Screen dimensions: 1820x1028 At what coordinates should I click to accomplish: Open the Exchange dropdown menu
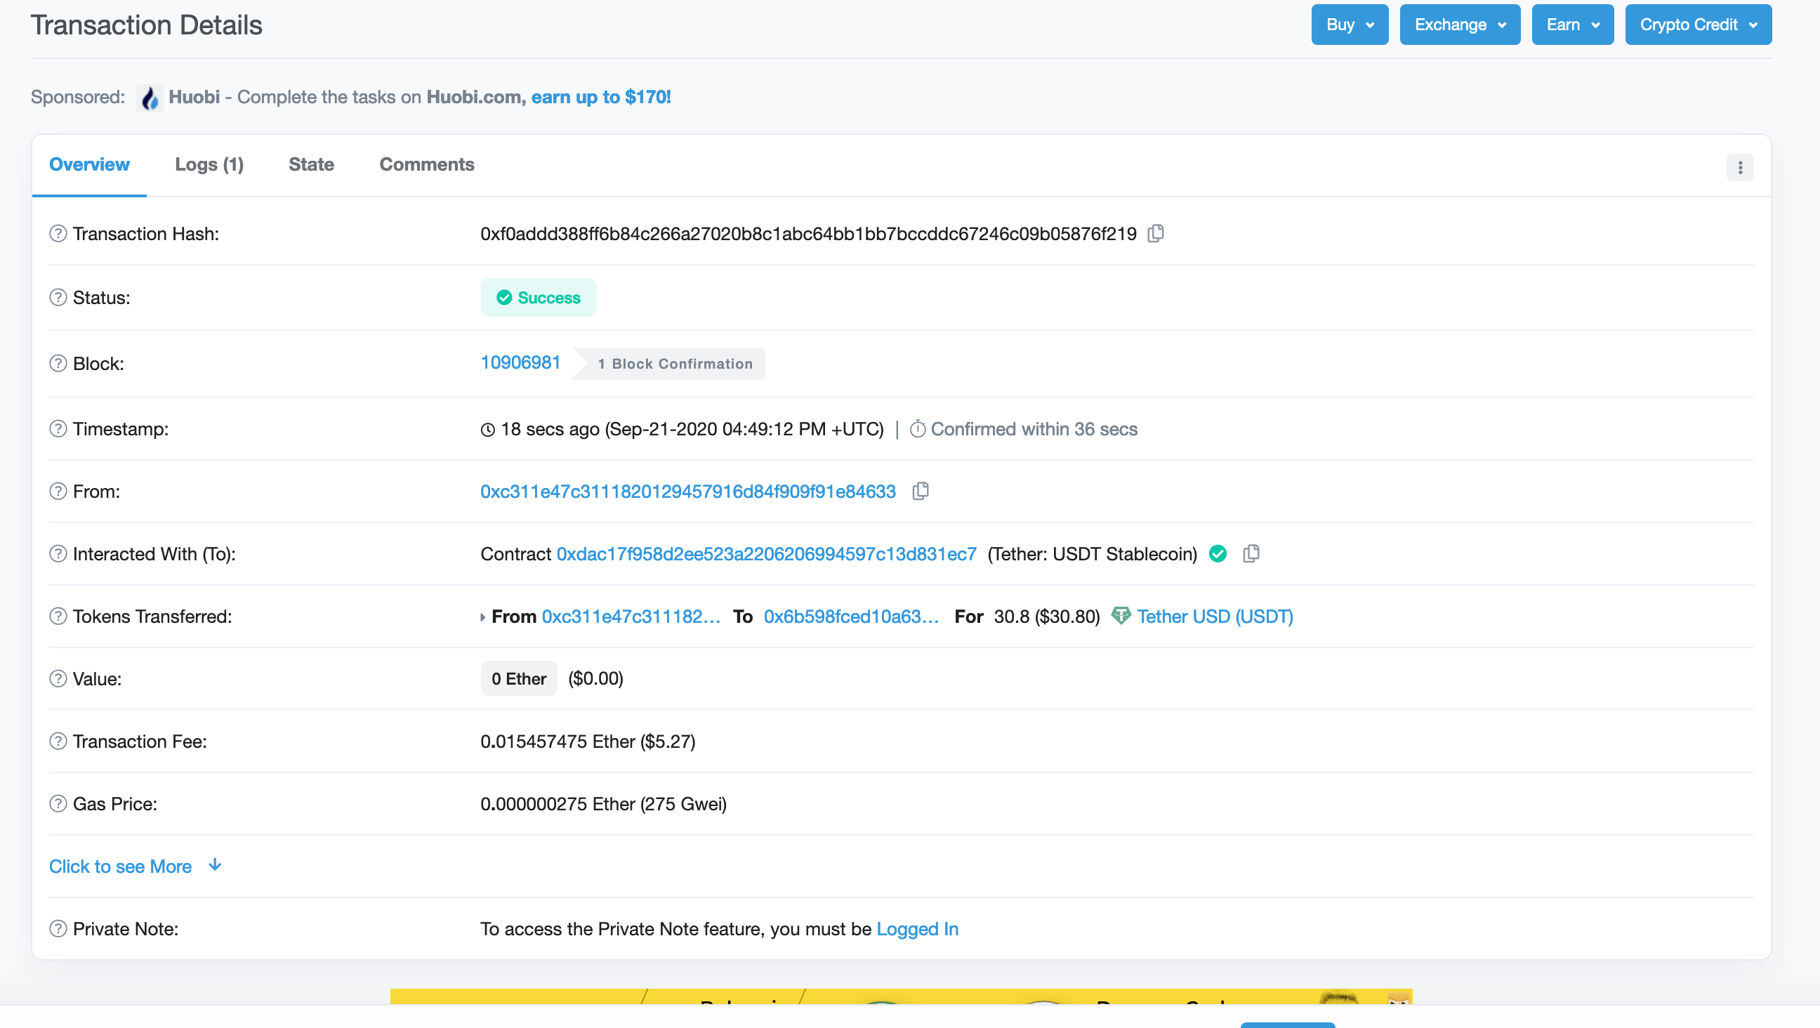1460,25
